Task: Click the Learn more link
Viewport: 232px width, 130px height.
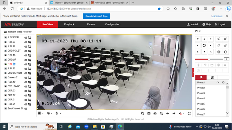Action: coord(217,16)
